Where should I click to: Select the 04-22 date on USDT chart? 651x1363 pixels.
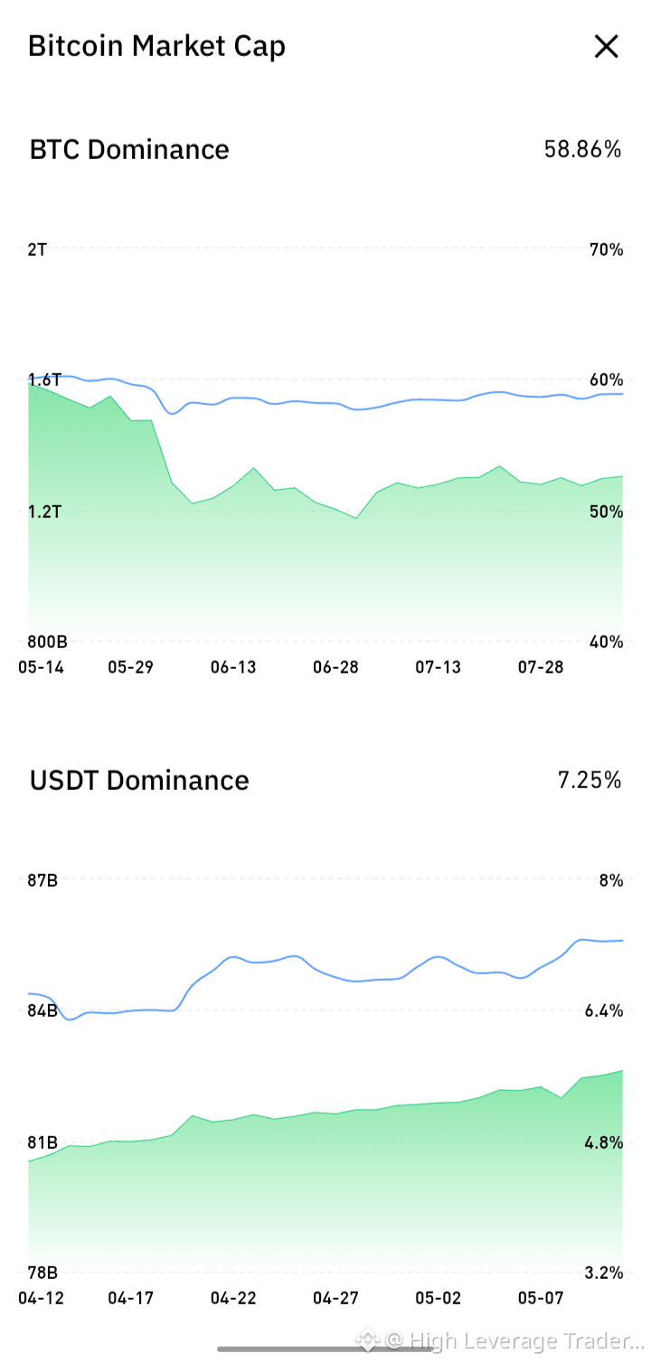click(233, 1298)
